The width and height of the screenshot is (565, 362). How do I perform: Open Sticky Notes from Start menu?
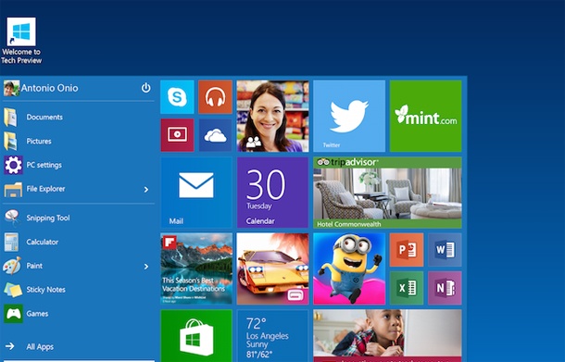[x=79, y=290]
